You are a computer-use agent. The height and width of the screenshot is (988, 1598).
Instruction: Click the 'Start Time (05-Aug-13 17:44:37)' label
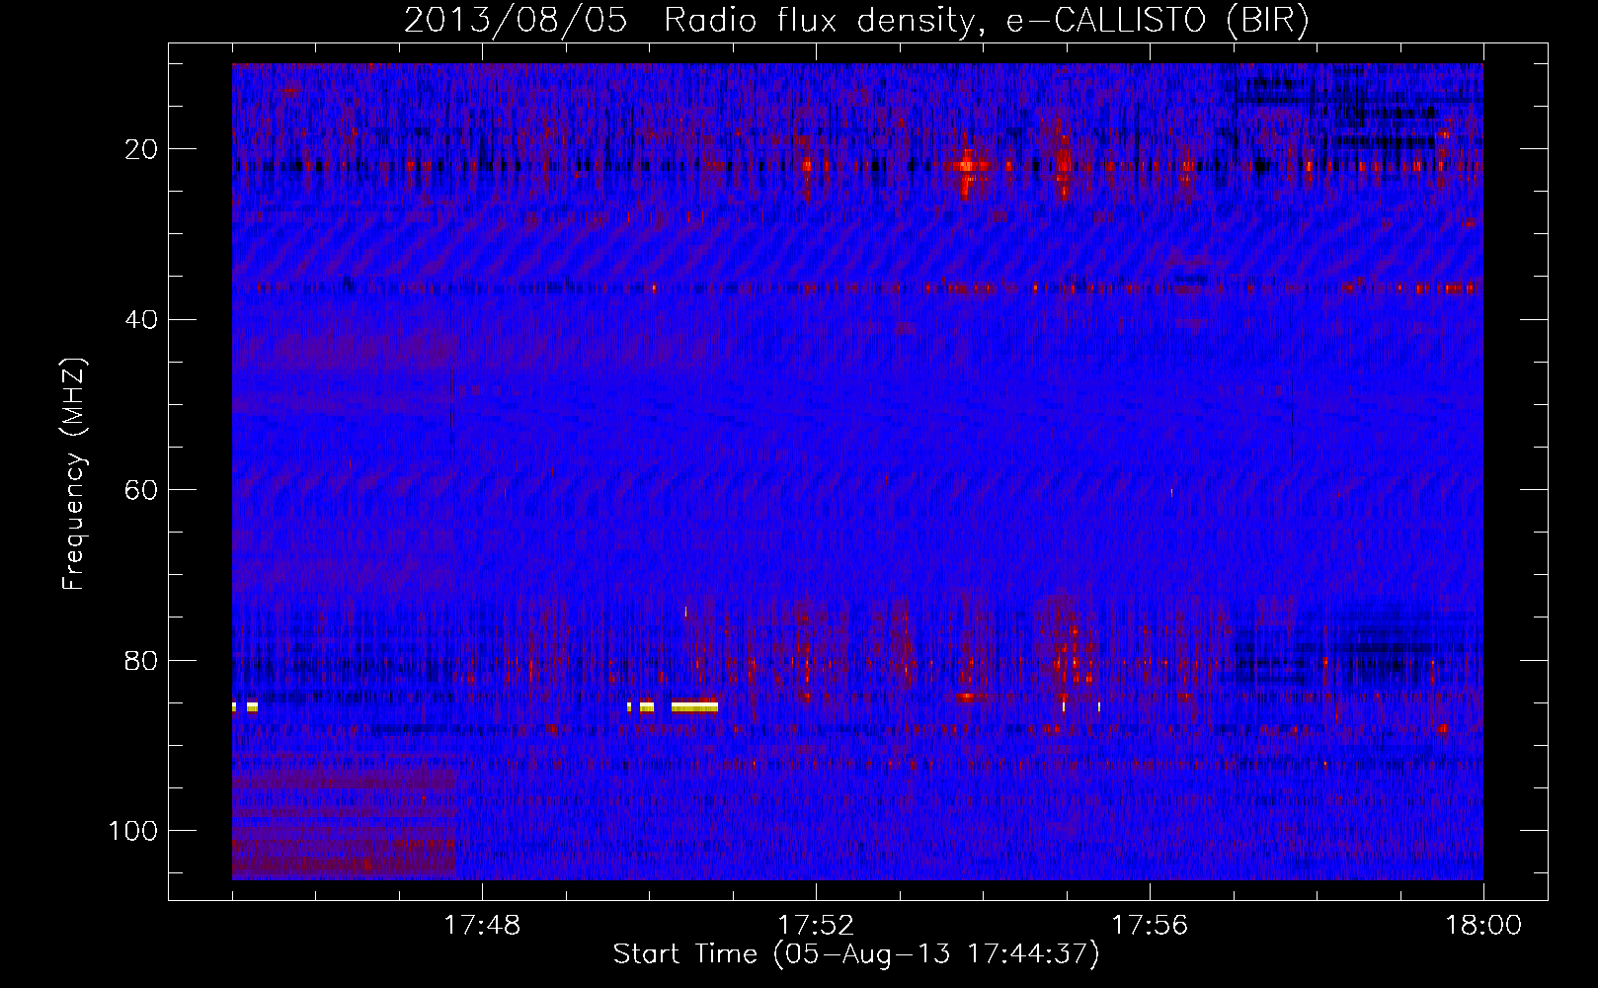coord(856,954)
